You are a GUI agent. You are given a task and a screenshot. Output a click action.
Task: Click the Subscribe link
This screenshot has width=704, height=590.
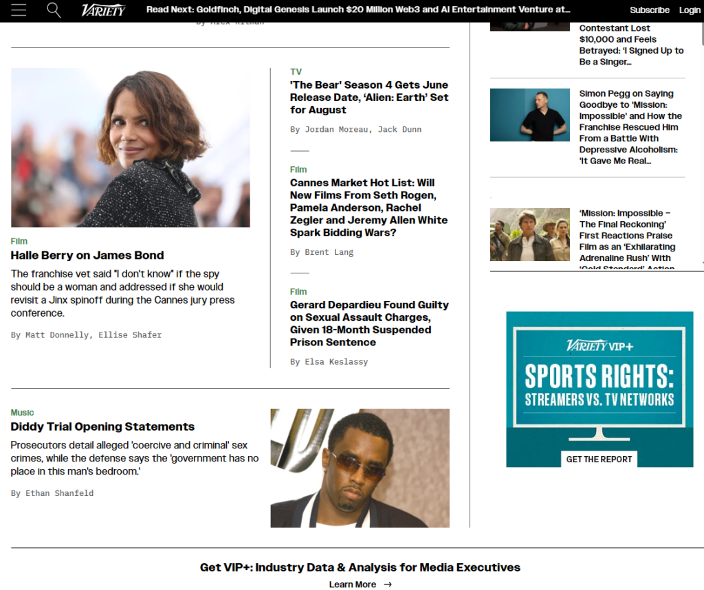click(x=649, y=10)
